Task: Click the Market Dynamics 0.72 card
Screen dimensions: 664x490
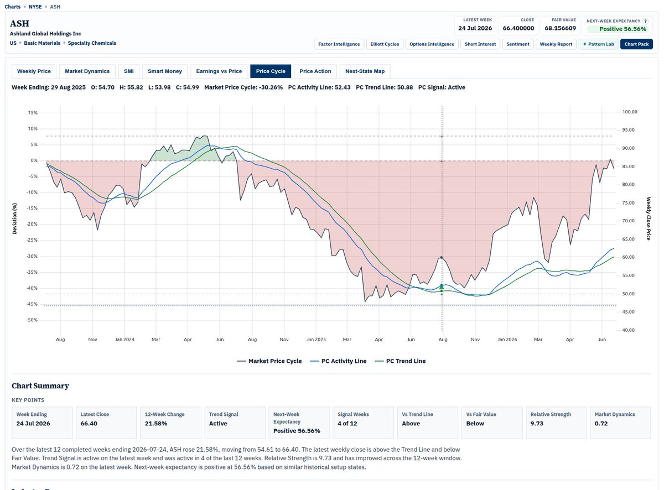Action: [620, 423]
